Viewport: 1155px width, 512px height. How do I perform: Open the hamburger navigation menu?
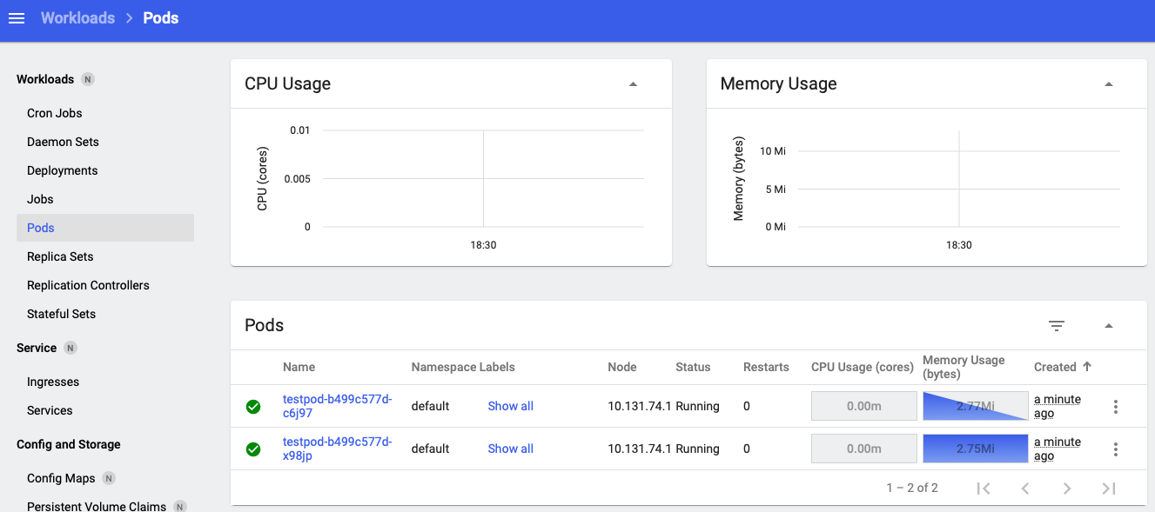[x=17, y=18]
